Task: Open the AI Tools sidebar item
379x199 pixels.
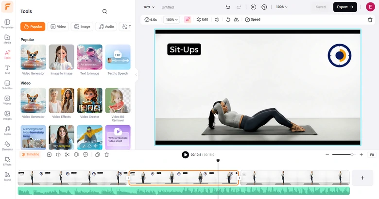Action: tap(7, 54)
